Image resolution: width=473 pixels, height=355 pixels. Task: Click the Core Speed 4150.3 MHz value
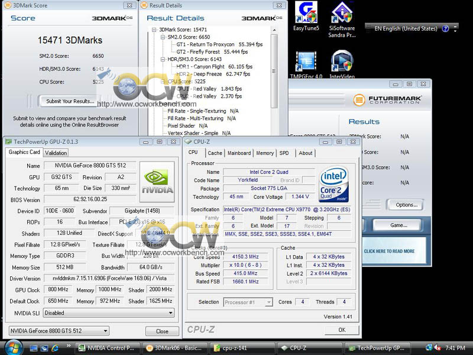[x=245, y=257]
